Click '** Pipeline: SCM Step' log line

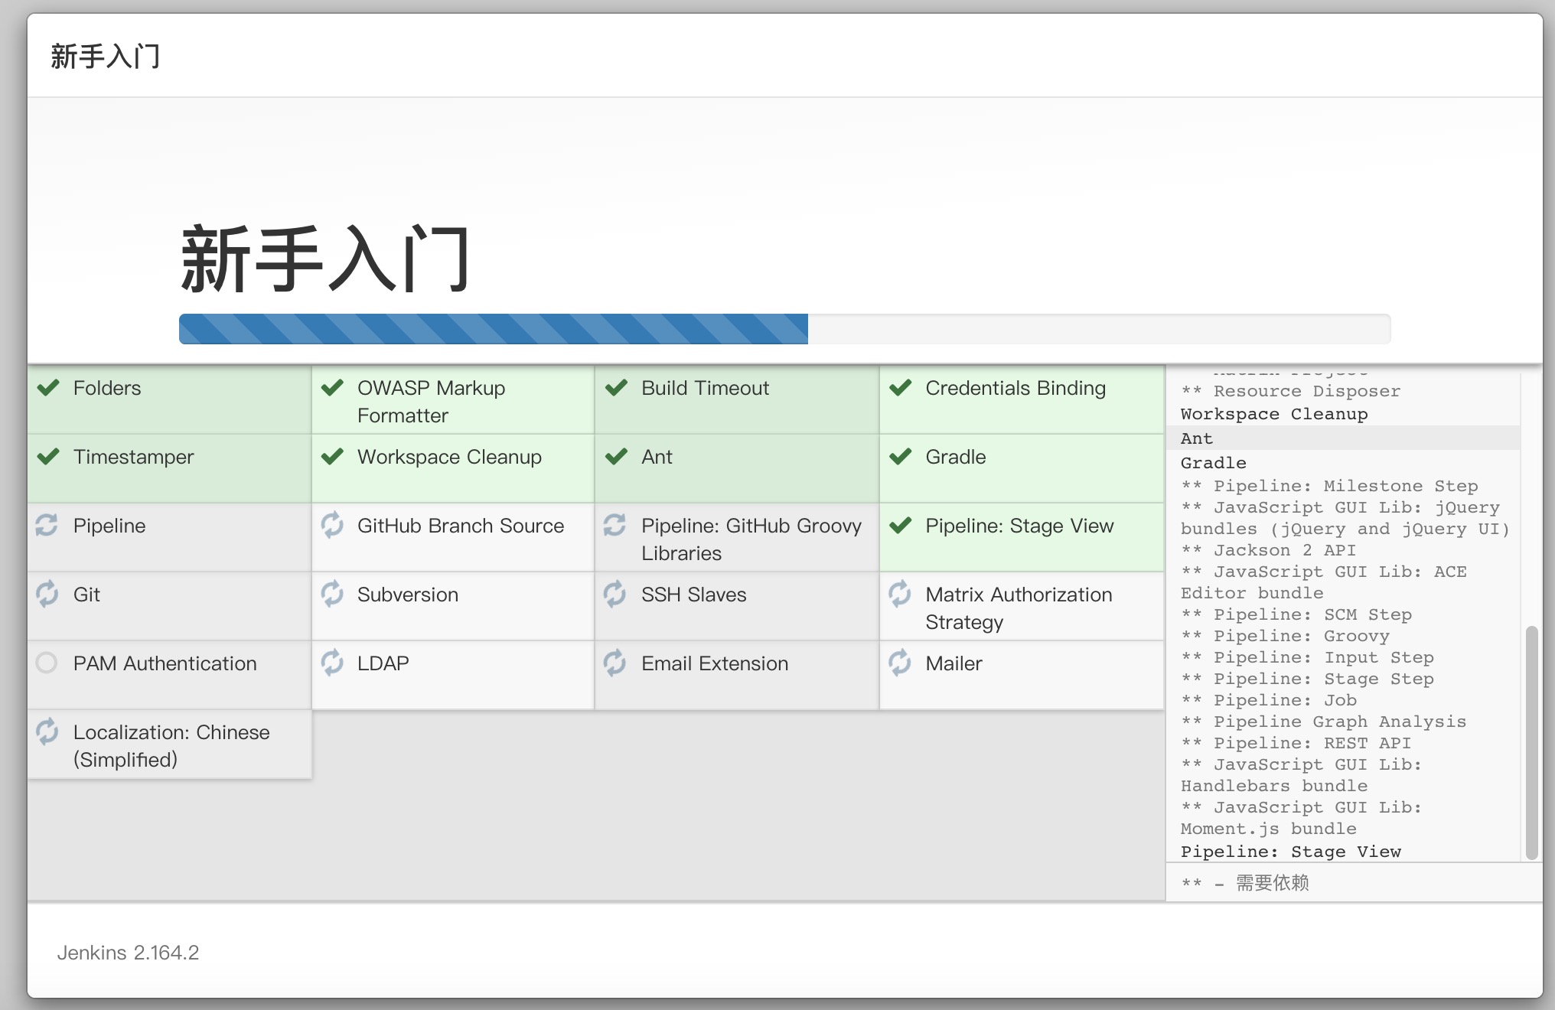1296,614
